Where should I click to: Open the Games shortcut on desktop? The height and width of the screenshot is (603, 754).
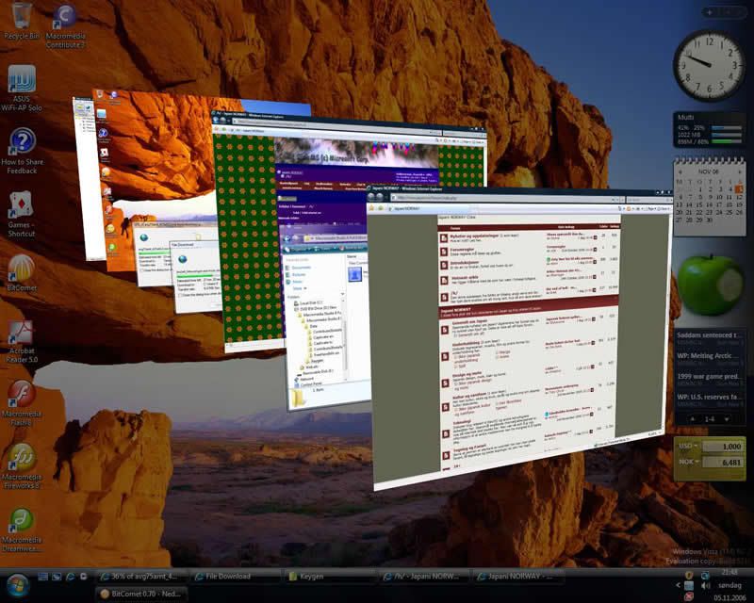[x=21, y=214]
